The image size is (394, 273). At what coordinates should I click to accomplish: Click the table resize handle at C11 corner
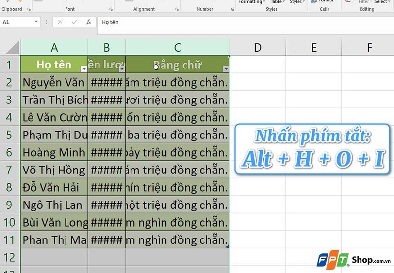(228, 246)
